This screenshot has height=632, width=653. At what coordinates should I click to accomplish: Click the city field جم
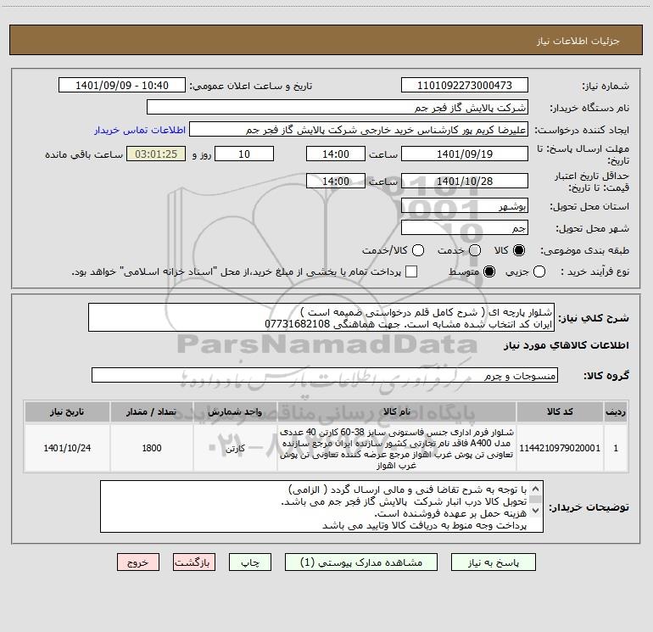pos(465,227)
